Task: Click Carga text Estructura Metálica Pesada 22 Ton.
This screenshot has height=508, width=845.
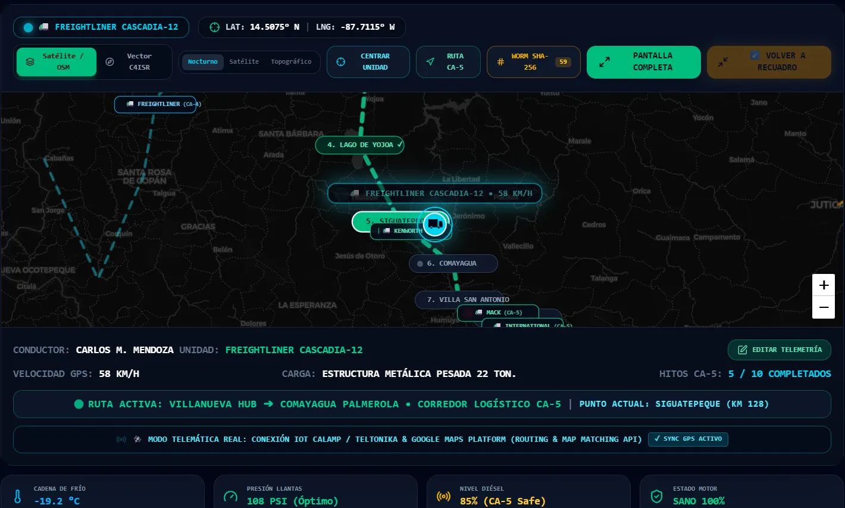Action: 419,374
